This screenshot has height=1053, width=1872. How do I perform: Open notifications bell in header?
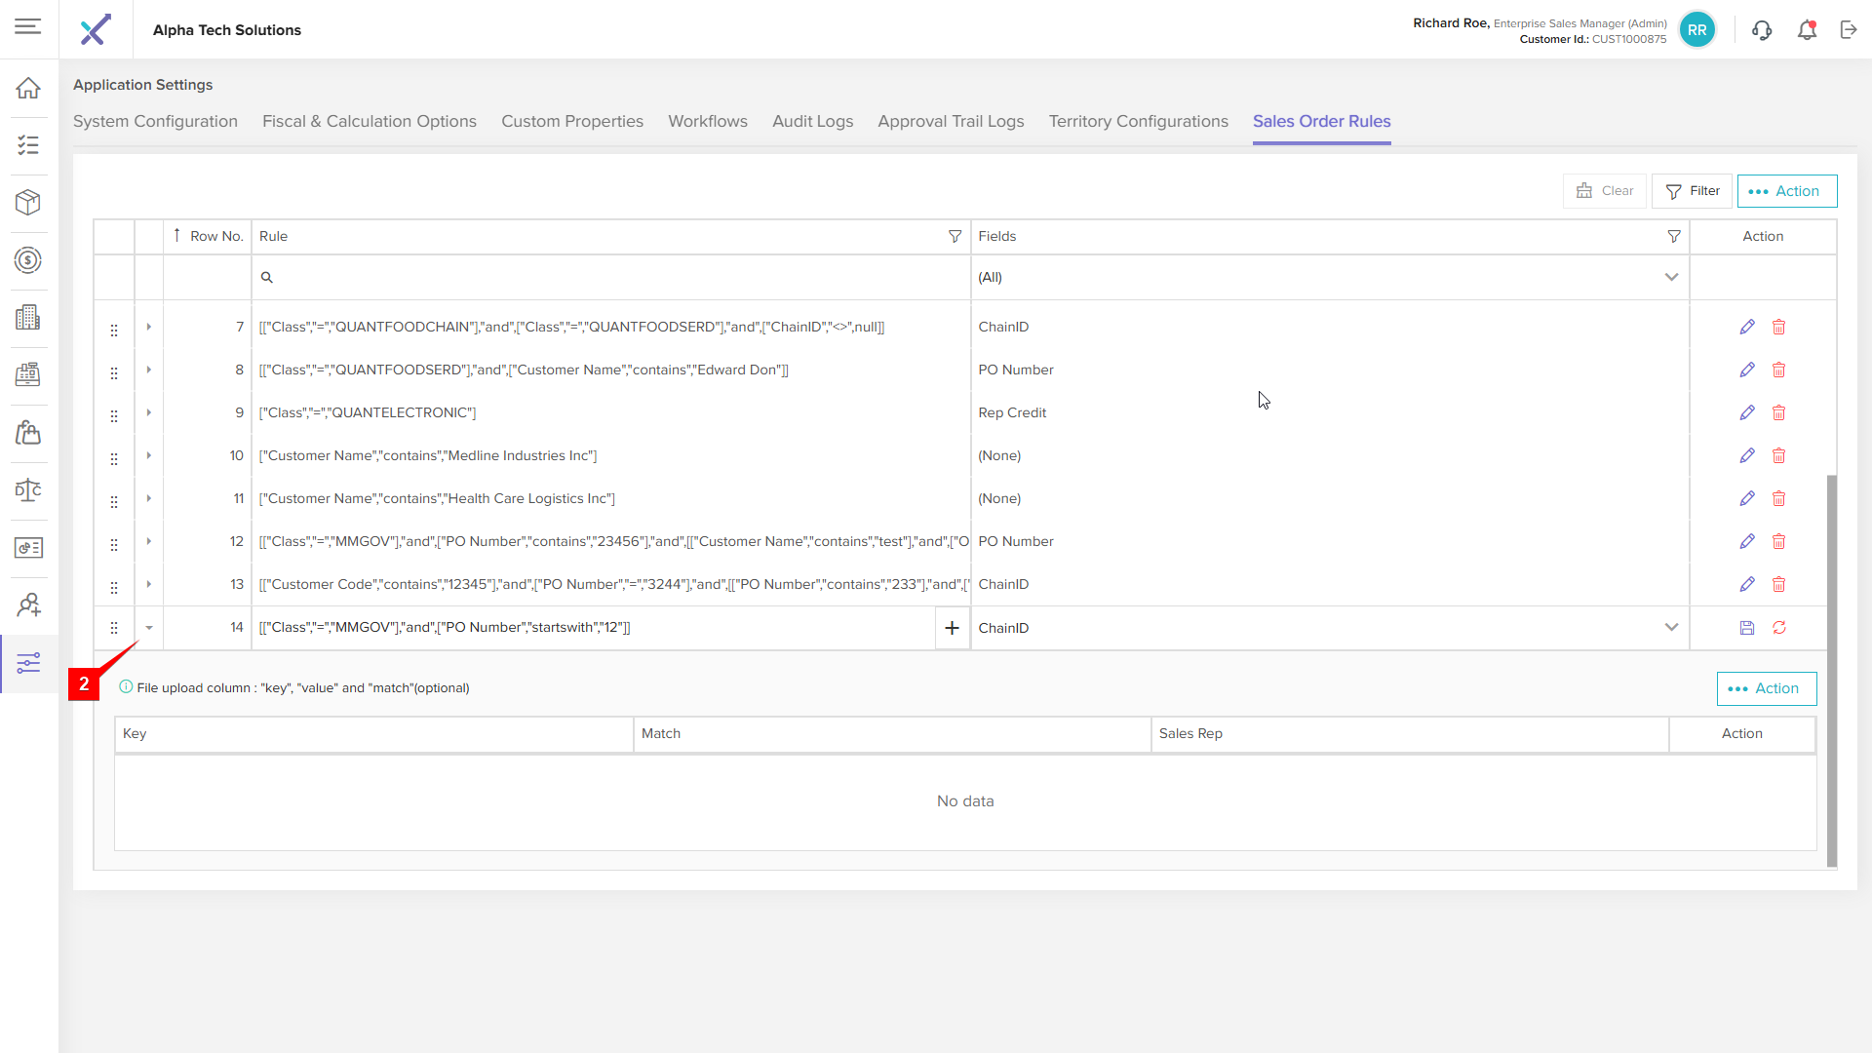coord(1807,30)
